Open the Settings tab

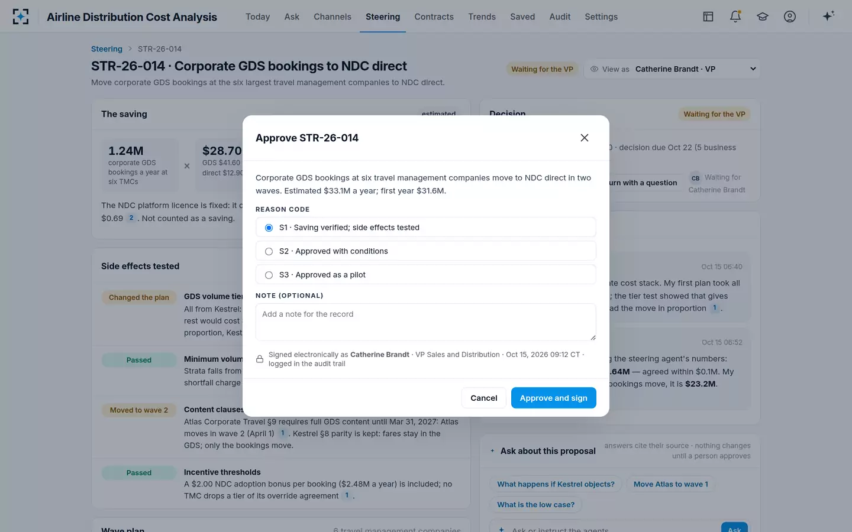click(601, 17)
